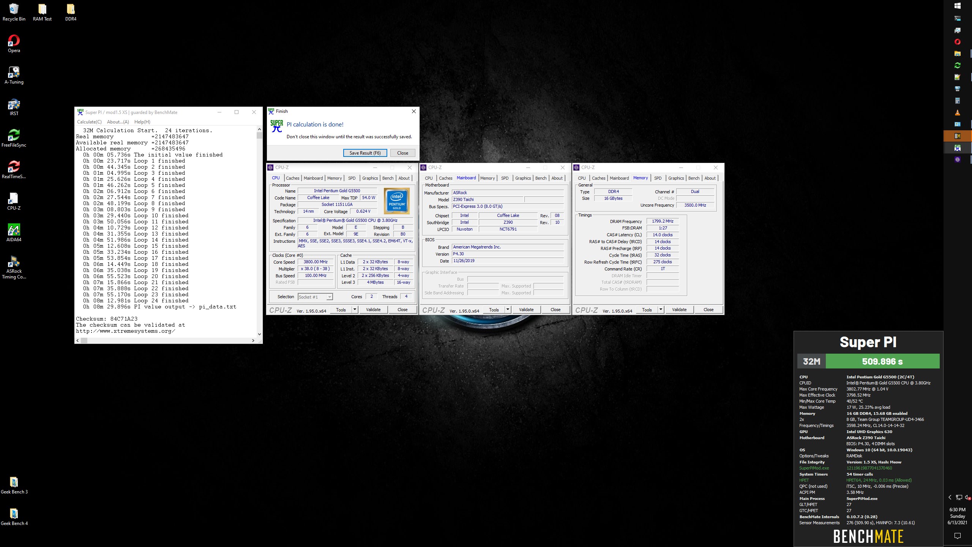
Task: Open File Explorer from the taskbar
Action: point(957,54)
